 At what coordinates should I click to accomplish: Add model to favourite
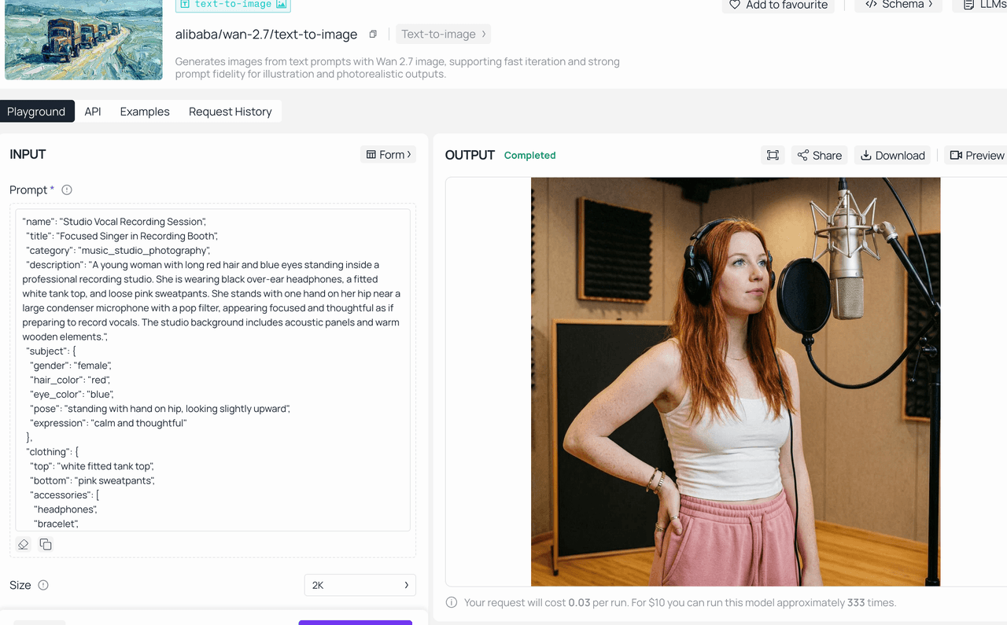pyautogui.click(x=777, y=5)
